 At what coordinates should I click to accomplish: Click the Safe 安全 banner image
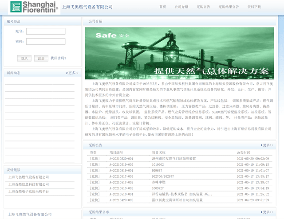[x=179, y=53]
